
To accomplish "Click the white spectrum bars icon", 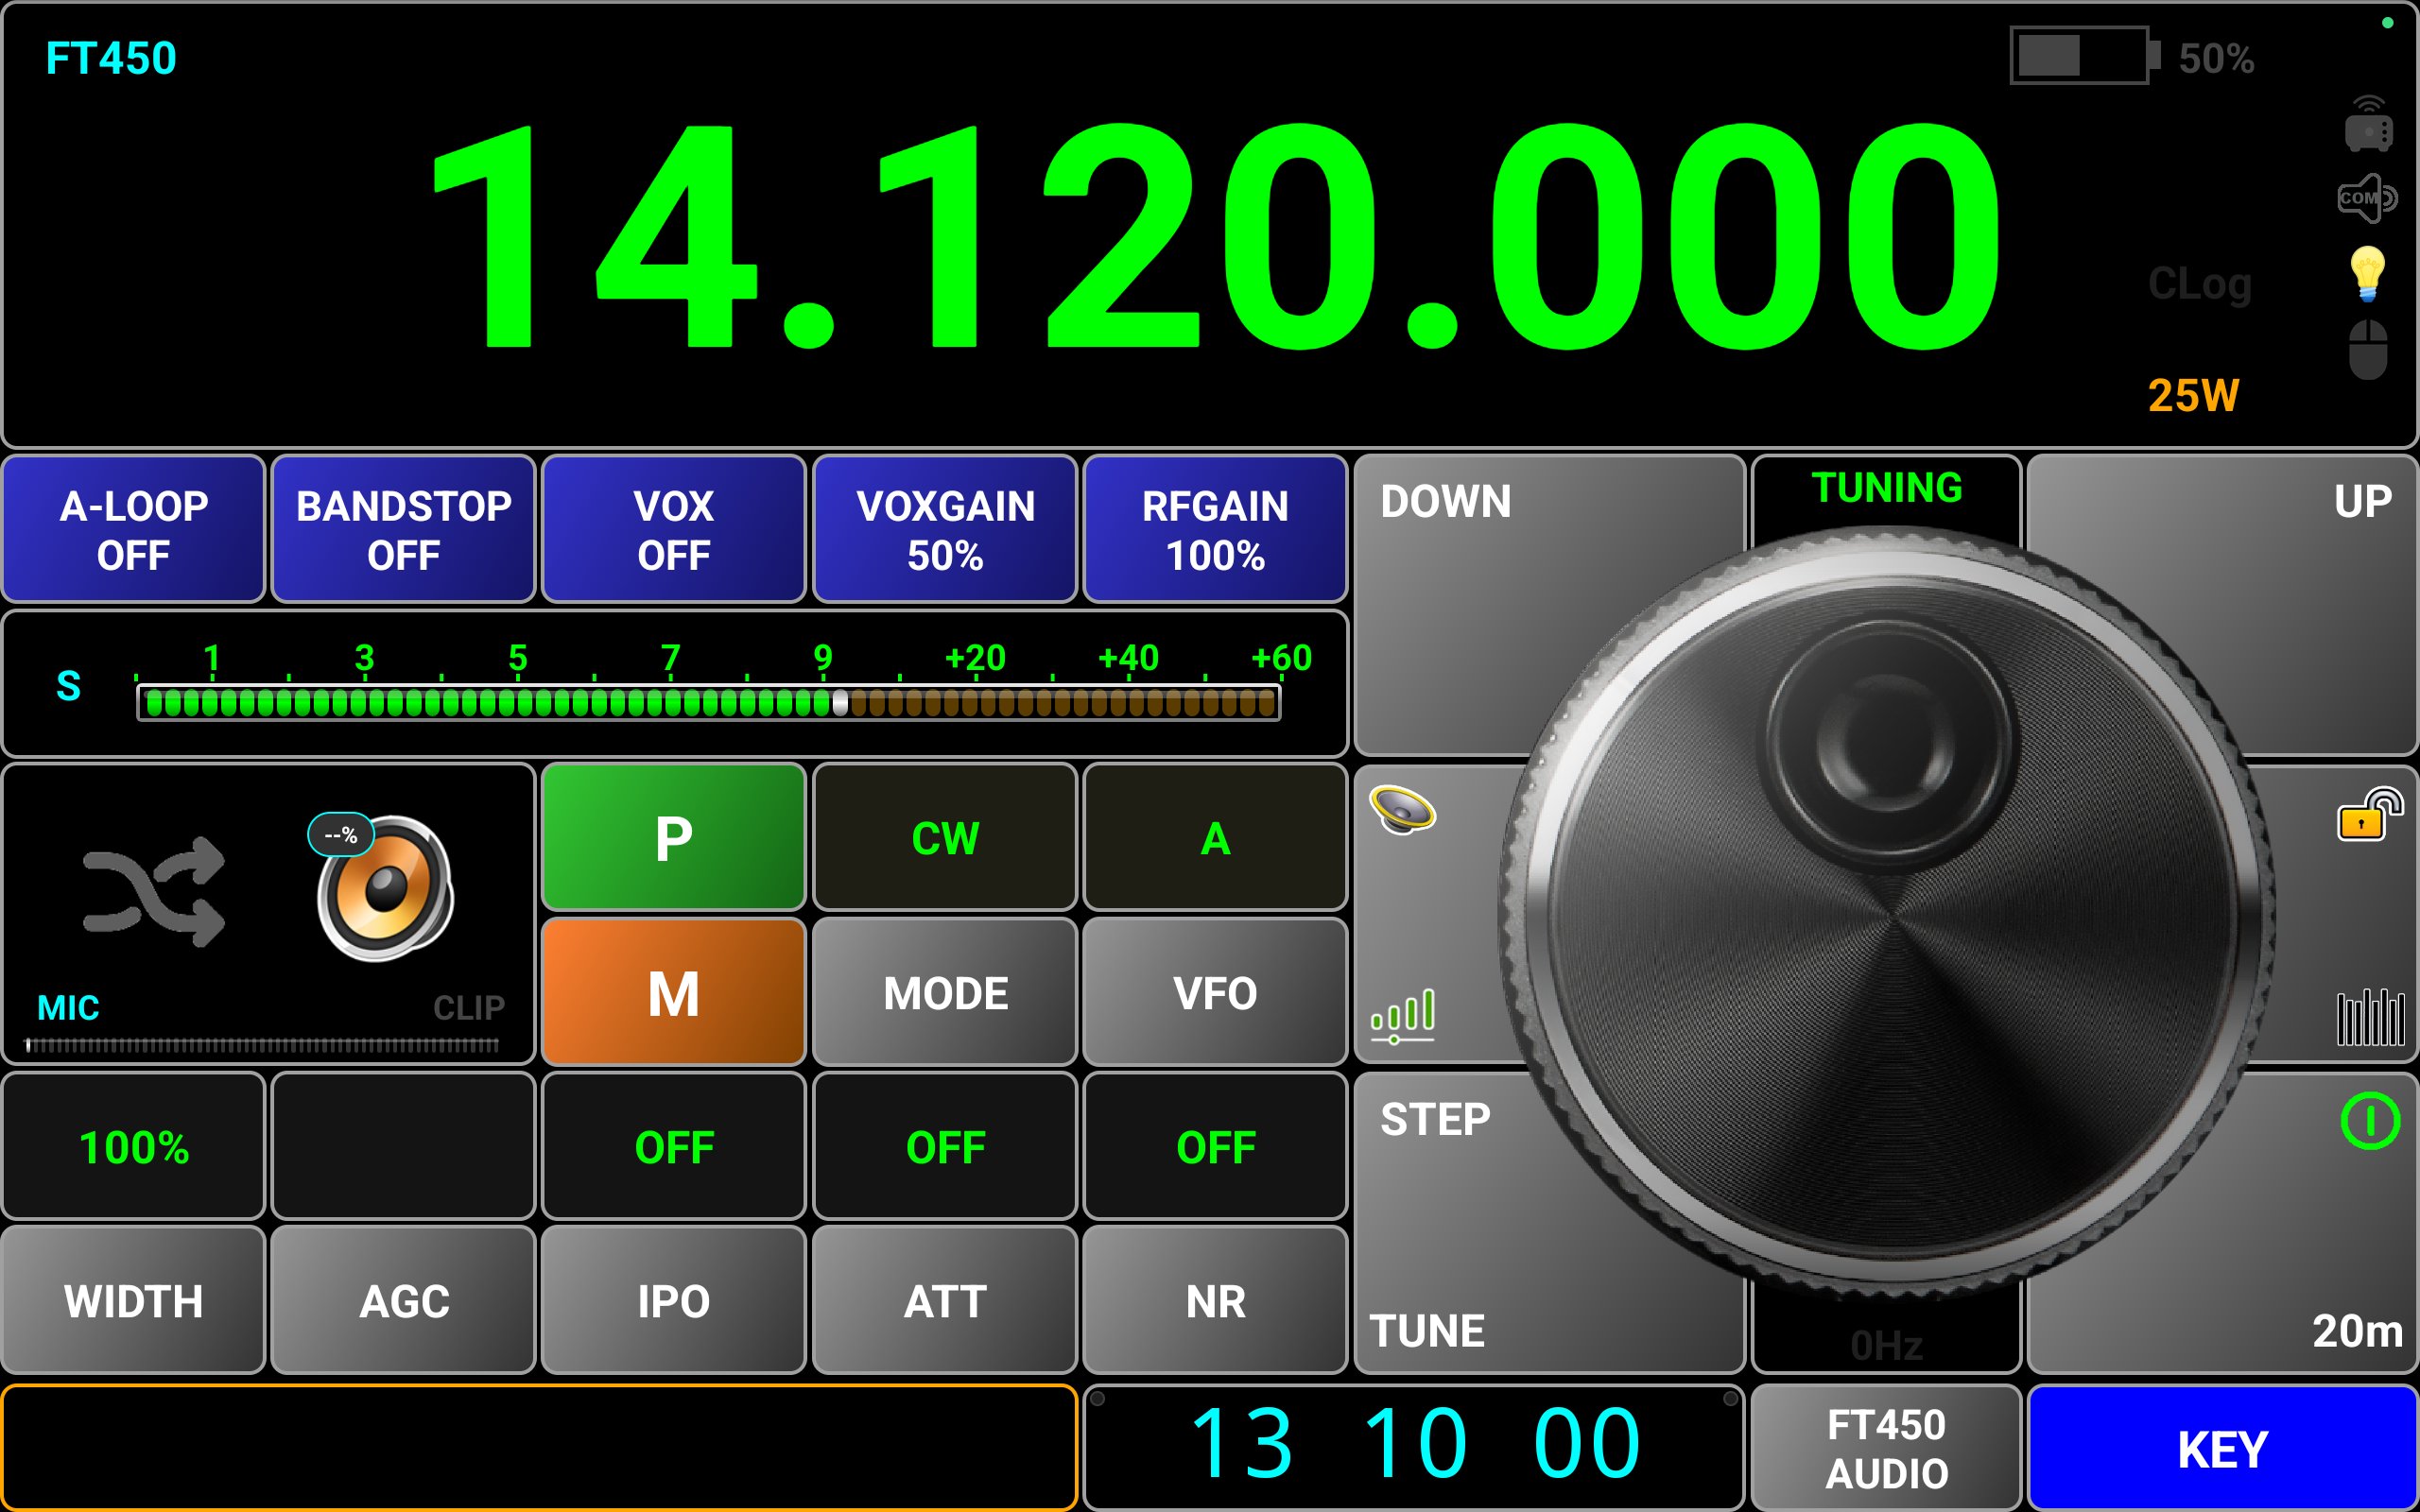I will click(2369, 1018).
